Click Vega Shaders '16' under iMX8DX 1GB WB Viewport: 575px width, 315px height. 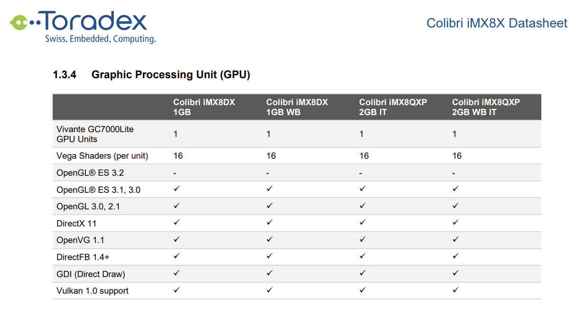[x=271, y=156]
